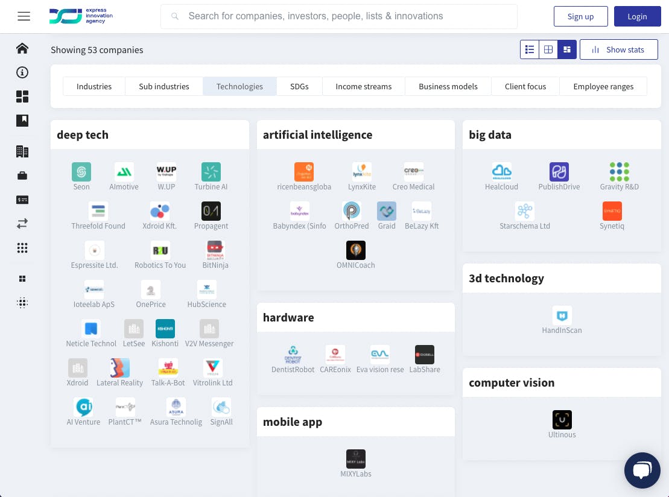The image size is (669, 497).
Task: Open the Healcloud company logo
Action: click(x=502, y=172)
